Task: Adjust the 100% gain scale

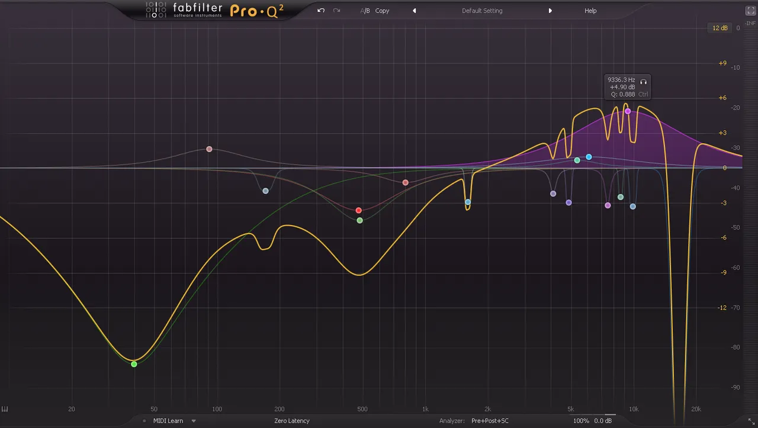Action: [581, 421]
